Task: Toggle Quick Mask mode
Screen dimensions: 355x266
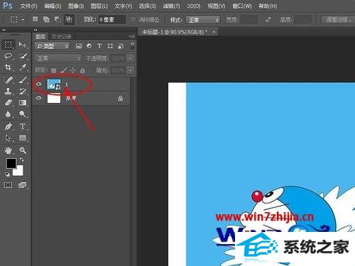Action: 9,185
